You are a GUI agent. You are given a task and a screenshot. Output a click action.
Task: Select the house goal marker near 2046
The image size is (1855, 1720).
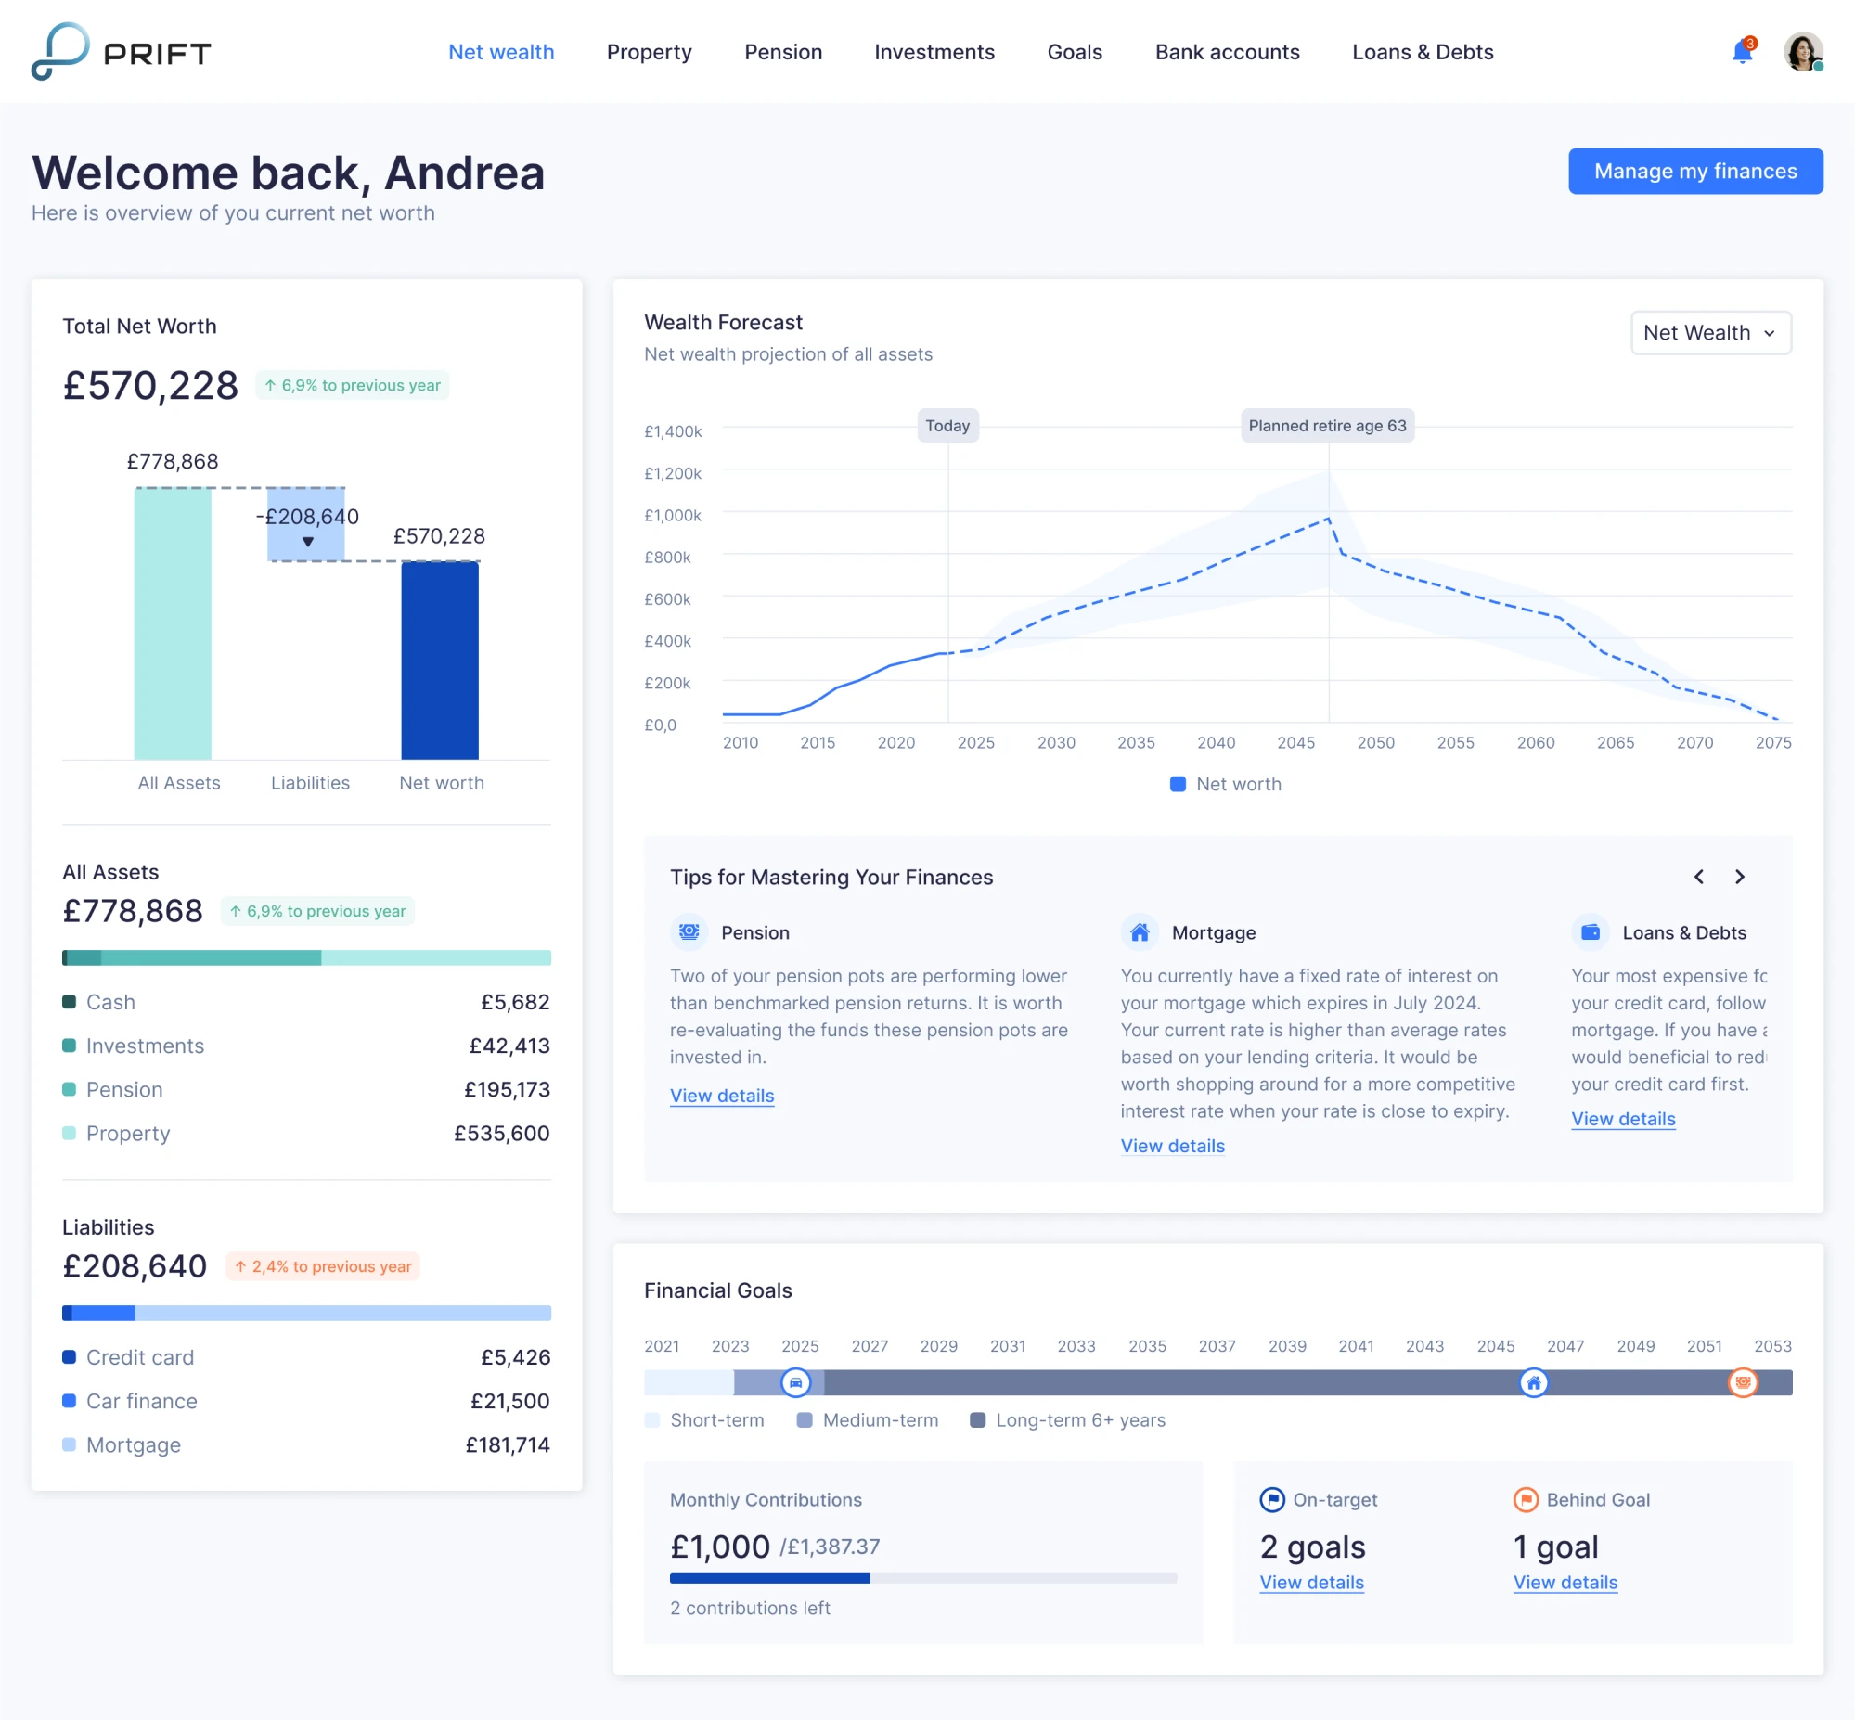[x=1534, y=1383]
